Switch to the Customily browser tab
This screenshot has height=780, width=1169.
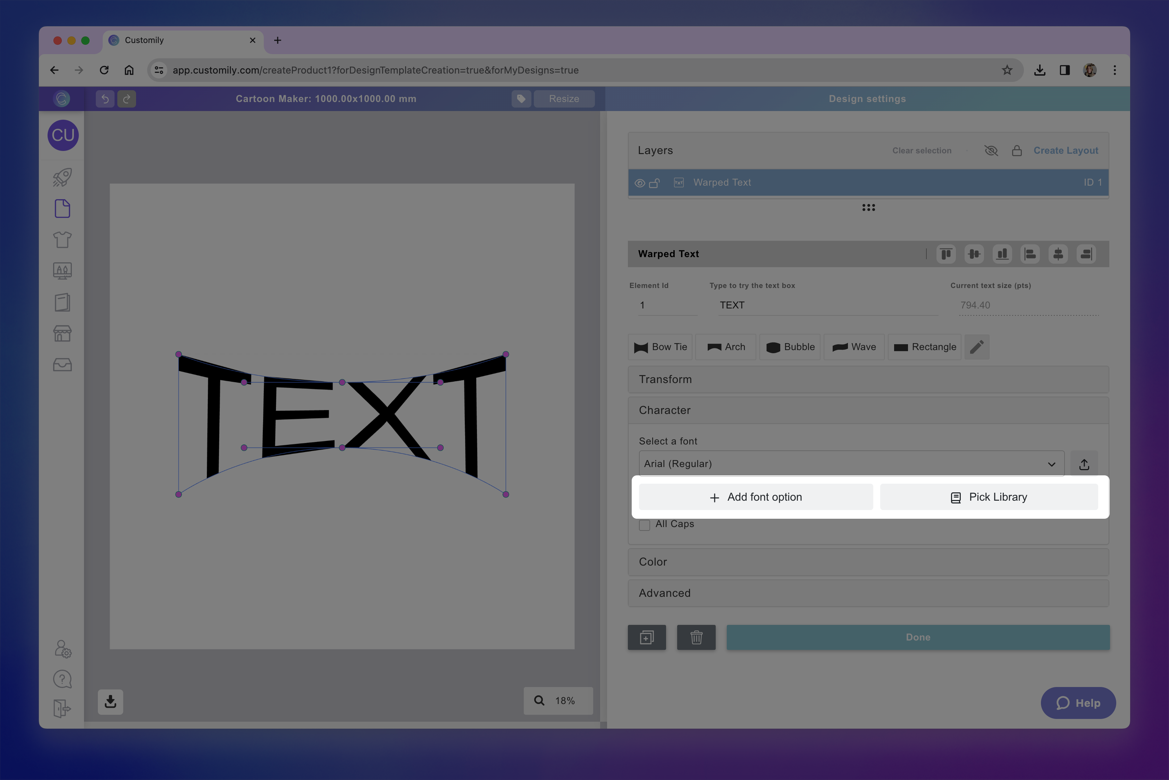coord(144,40)
